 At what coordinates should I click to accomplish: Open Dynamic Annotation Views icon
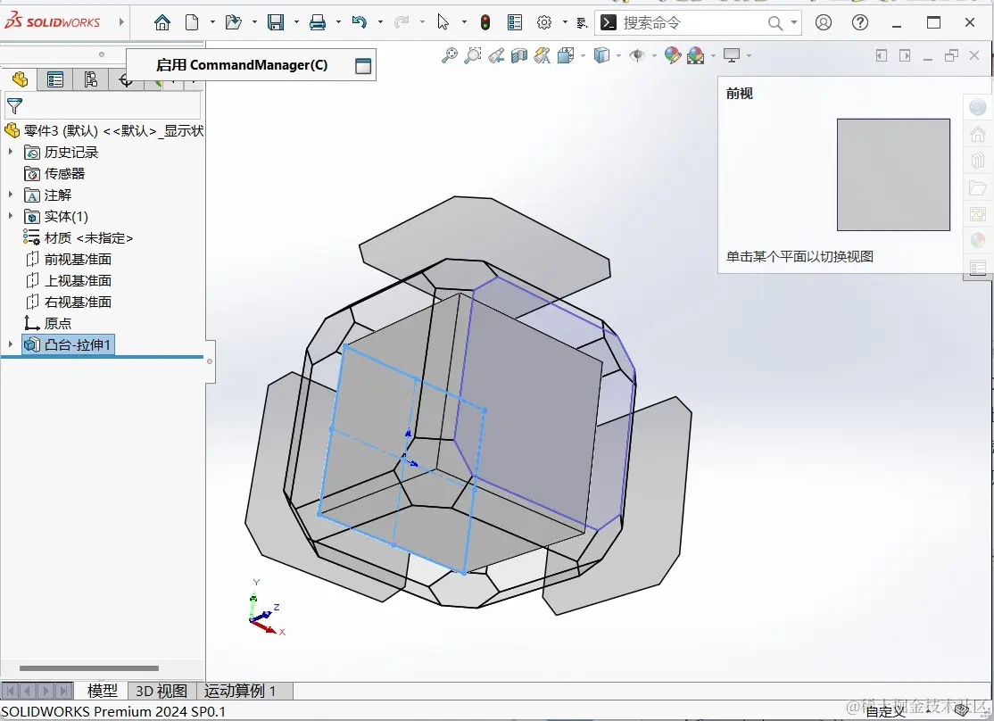542,56
